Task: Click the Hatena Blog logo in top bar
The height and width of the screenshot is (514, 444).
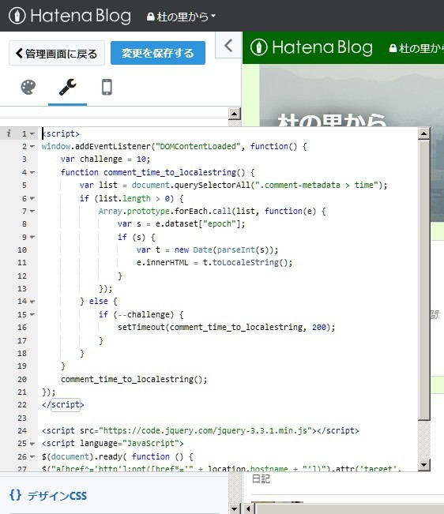Action: coord(70,16)
